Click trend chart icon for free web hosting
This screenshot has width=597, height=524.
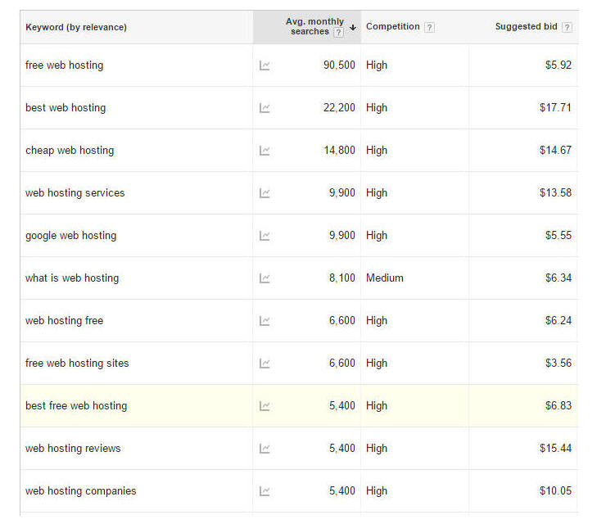265,65
